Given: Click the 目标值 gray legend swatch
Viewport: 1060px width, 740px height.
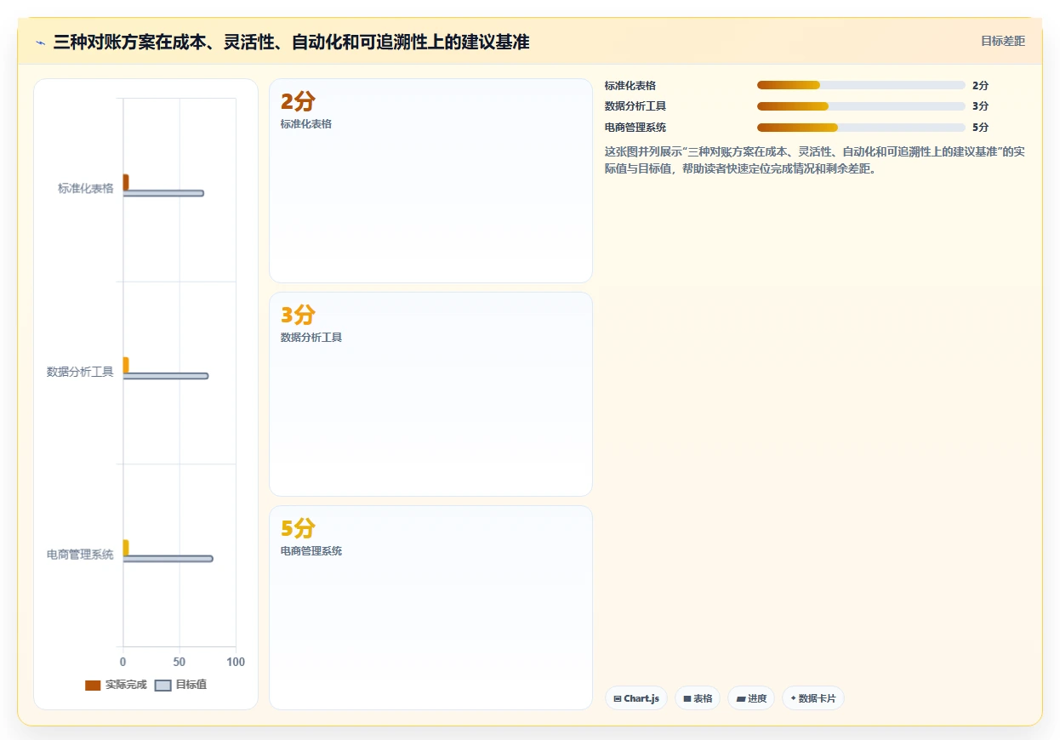Looking at the screenshot, I should (x=163, y=686).
